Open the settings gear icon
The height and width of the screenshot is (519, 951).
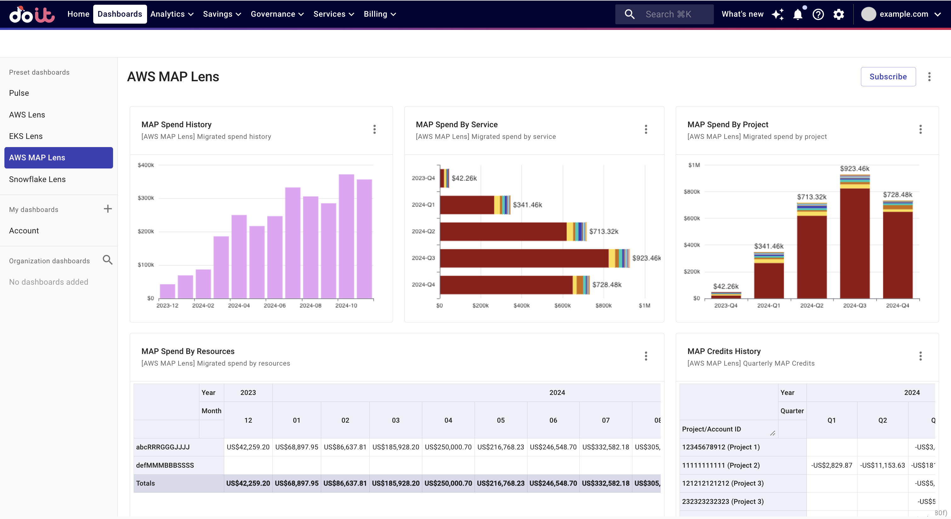click(839, 14)
